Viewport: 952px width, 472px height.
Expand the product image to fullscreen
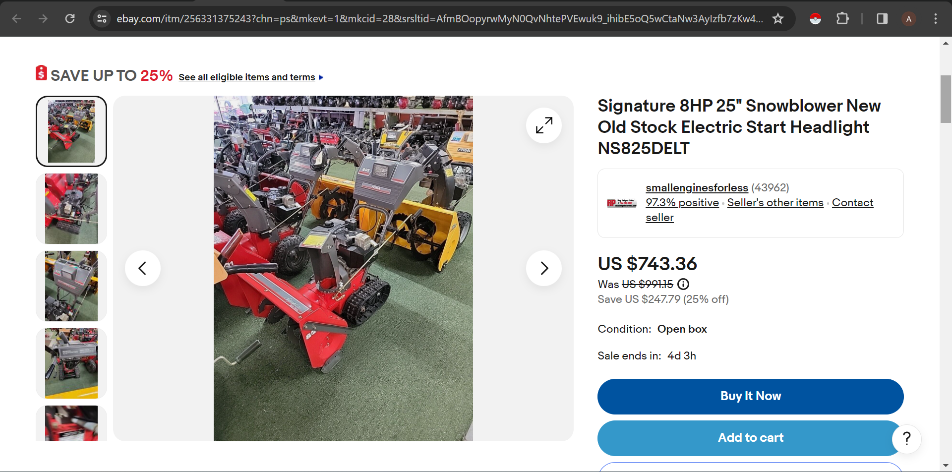[x=544, y=125]
